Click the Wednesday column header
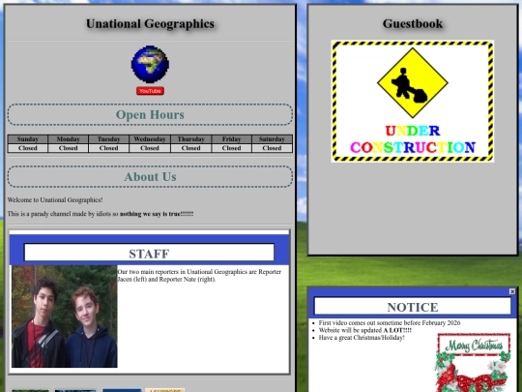Image resolution: width=522 pixels, height=392 pixels. [x=150, y=139]
